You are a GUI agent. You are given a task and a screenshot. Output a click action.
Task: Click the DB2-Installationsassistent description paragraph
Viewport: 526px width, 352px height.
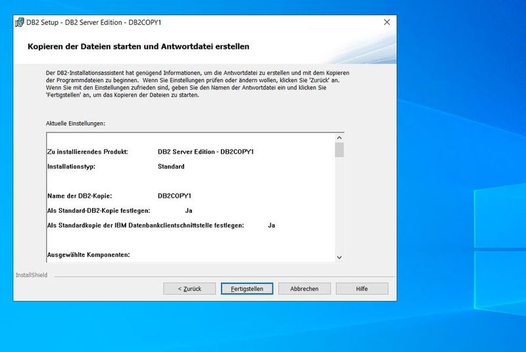[x=198, y=83]
